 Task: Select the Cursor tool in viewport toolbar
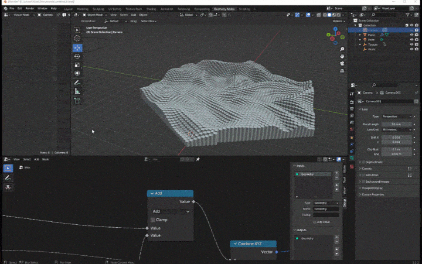point(77,39)
